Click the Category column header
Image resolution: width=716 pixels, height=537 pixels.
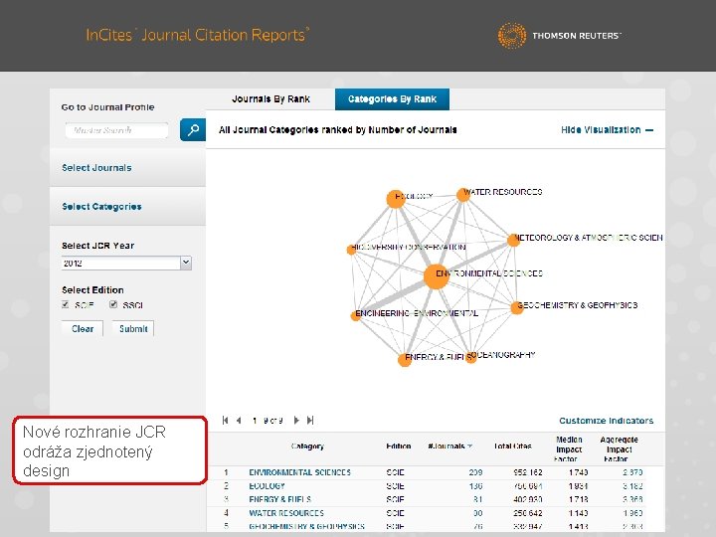307,447
